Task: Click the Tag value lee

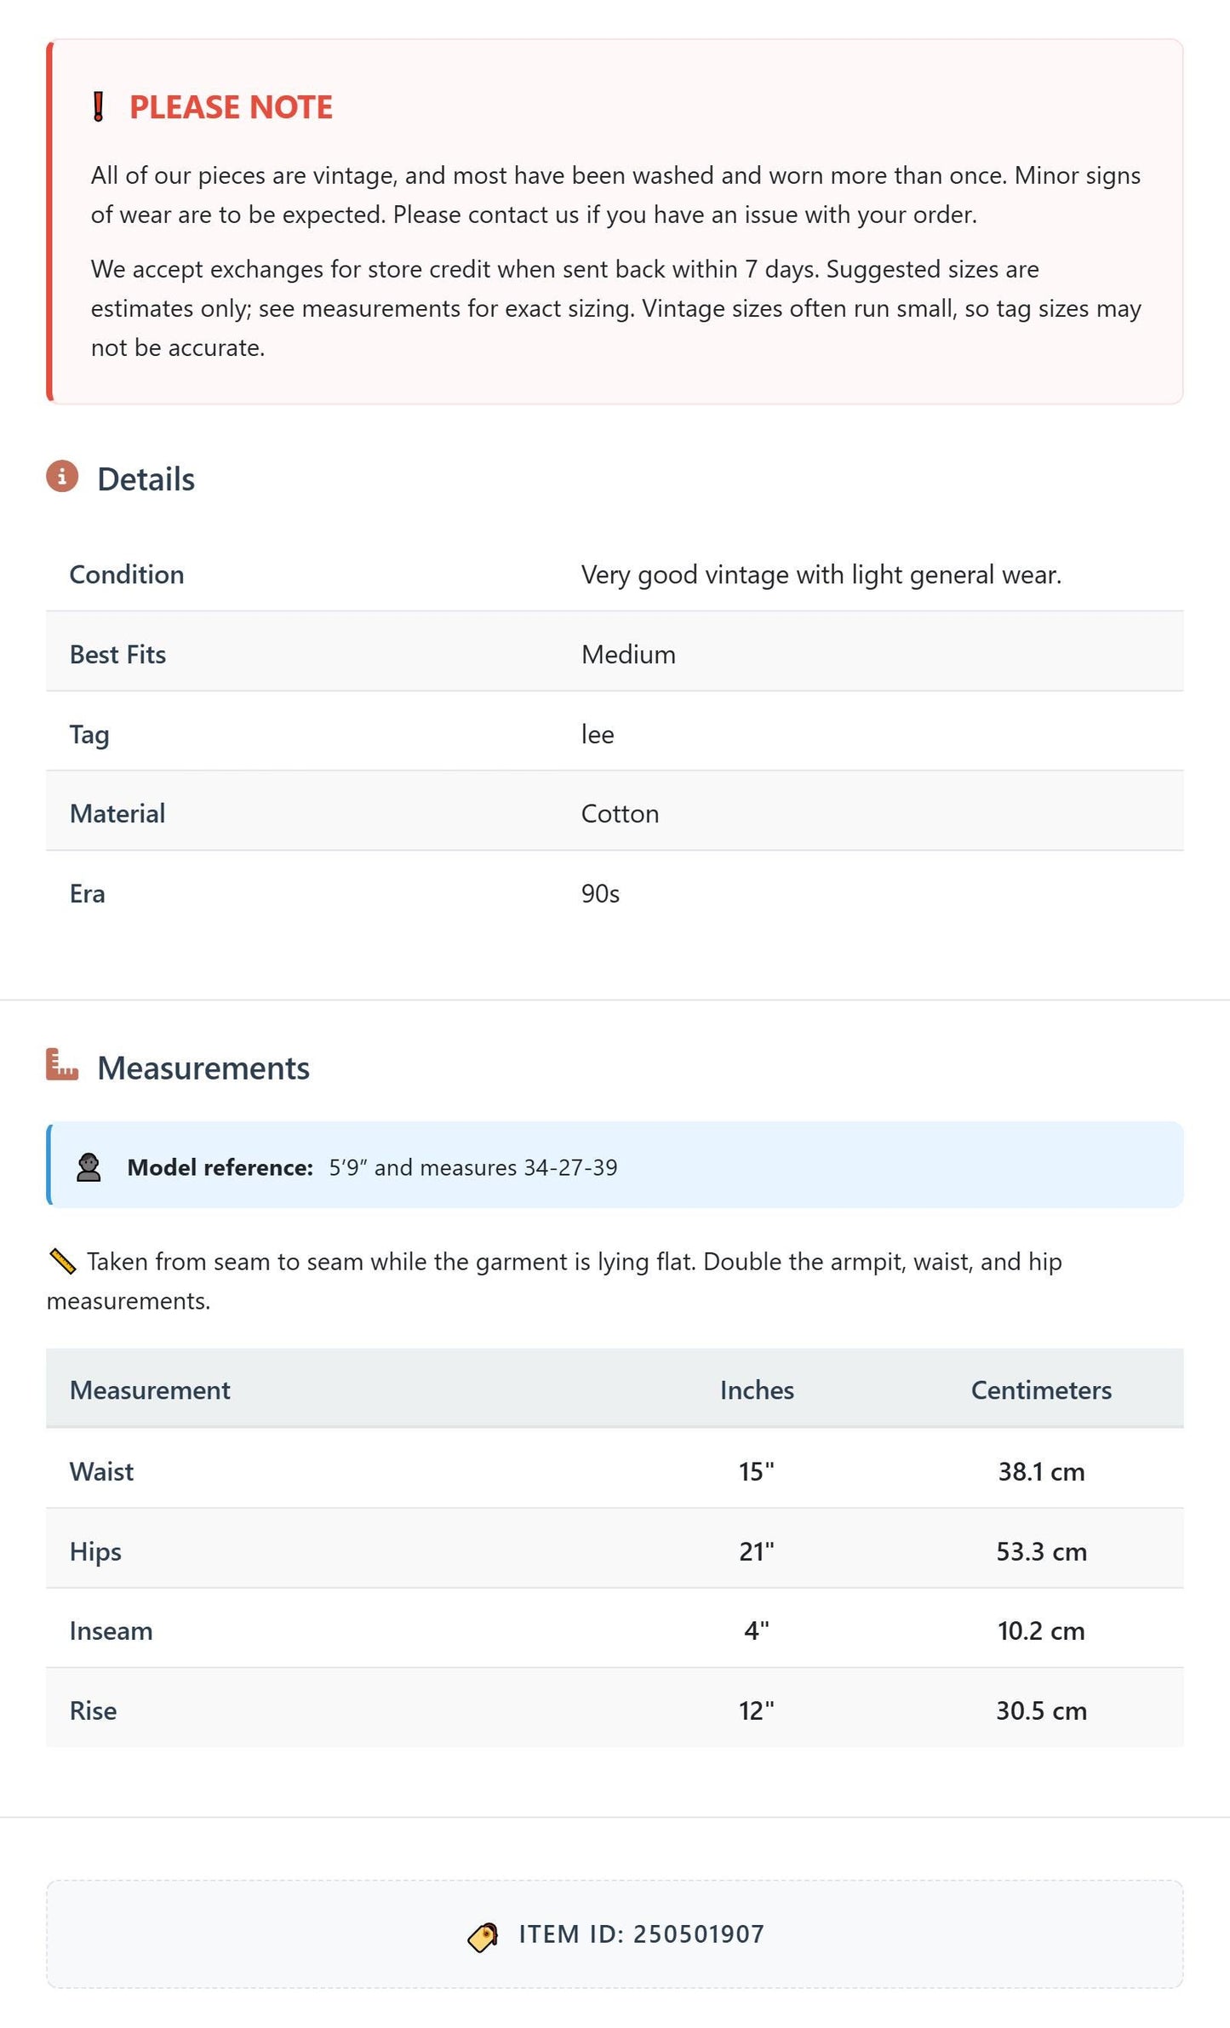Action: [x=598, y=735]
